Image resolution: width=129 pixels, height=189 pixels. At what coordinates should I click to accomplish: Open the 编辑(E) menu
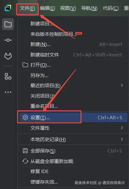tap(48, 8)
